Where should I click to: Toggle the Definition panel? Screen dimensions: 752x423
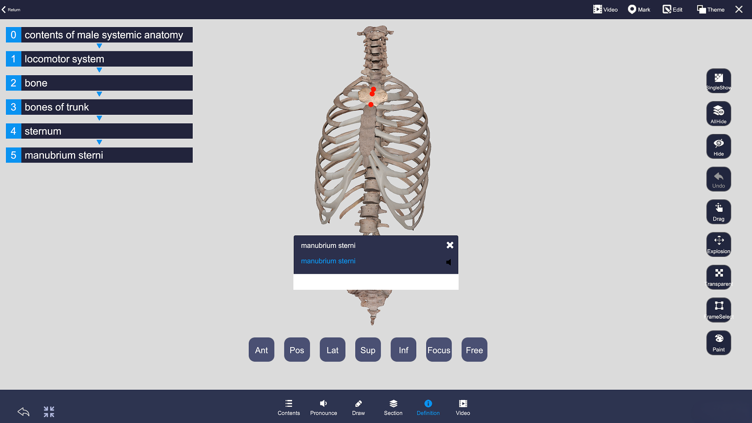click(428, 407)
